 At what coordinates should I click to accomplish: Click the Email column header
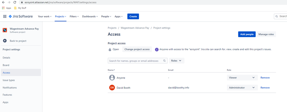point(171,70)
